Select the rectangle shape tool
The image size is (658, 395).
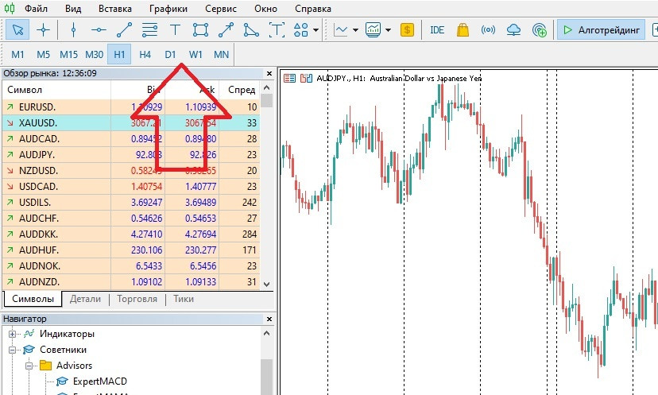200,29
